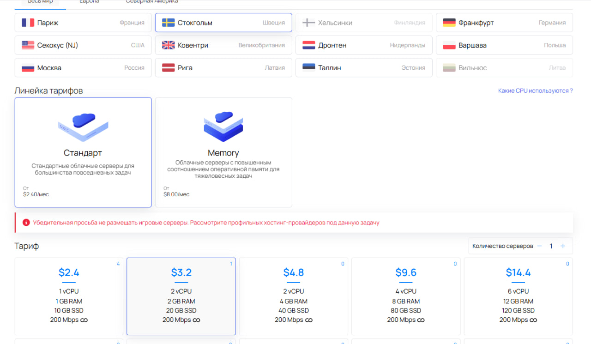Click the German flag icon beside Франкфурт

click(449, 23)
